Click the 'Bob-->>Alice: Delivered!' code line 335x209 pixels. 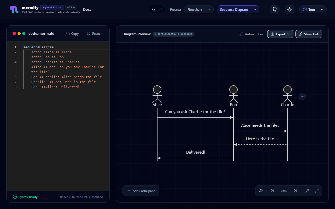55,87
